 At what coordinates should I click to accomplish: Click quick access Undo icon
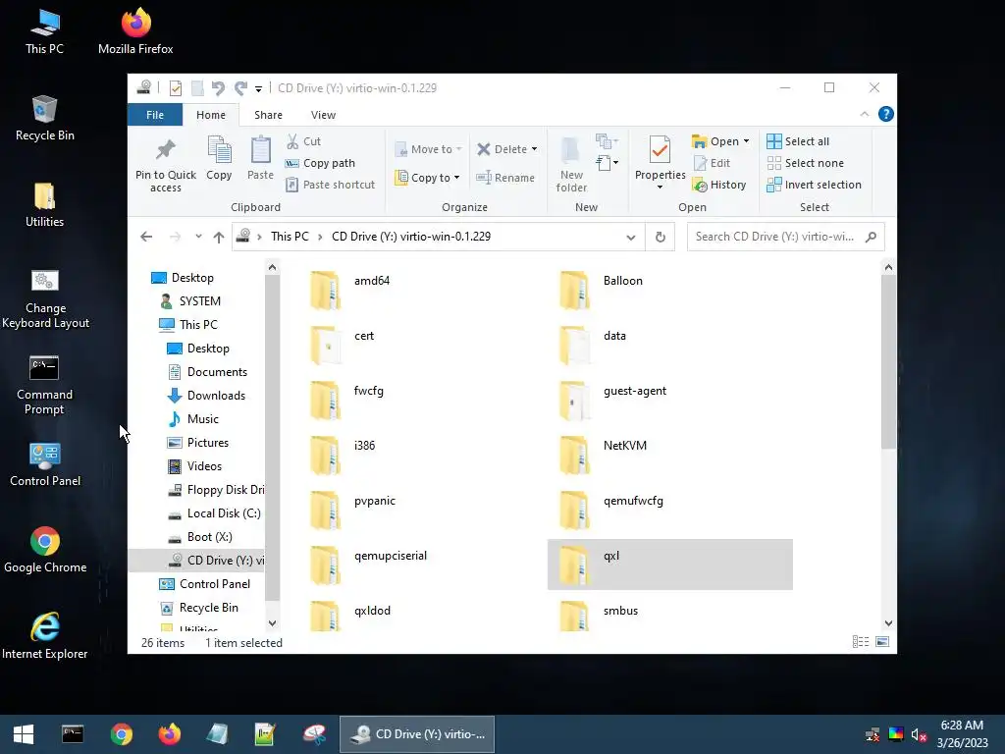coord(218,87)
